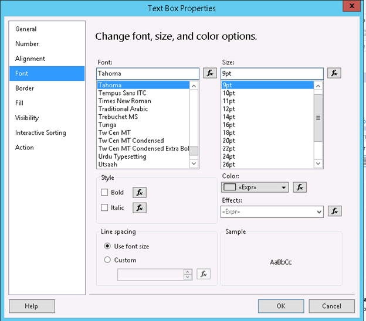Viewport: 366px width, 321px height.
Task: Click the fx button beside Italic
Action: point(139,207)
